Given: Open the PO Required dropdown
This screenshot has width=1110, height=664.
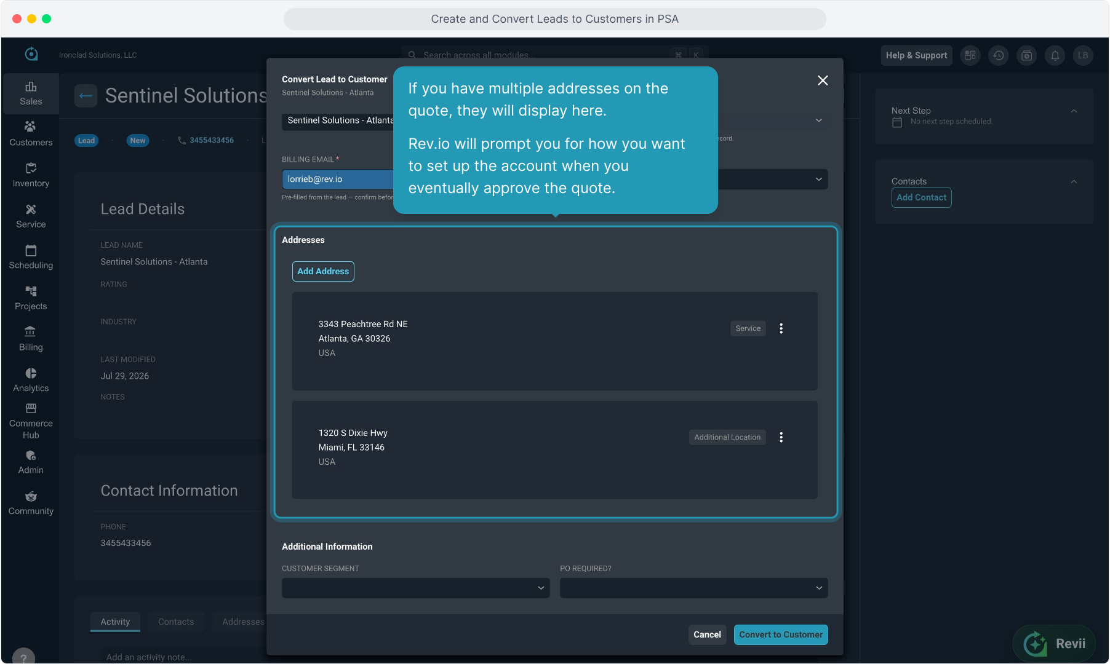Looking at the screenshot, I should 694,588.
